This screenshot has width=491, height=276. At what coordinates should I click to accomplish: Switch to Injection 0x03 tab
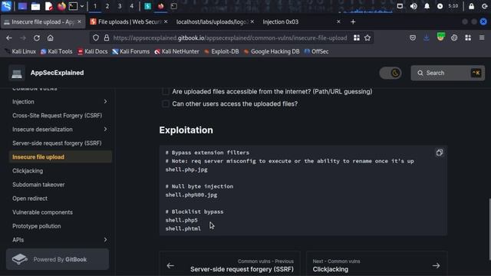pyautogui.click(x=301, y=22)
